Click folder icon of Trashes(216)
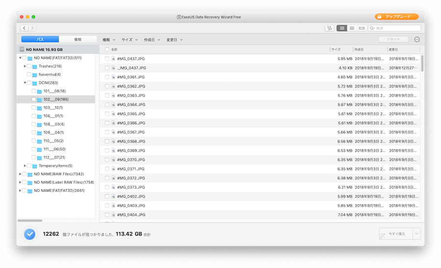 (35, 66)
